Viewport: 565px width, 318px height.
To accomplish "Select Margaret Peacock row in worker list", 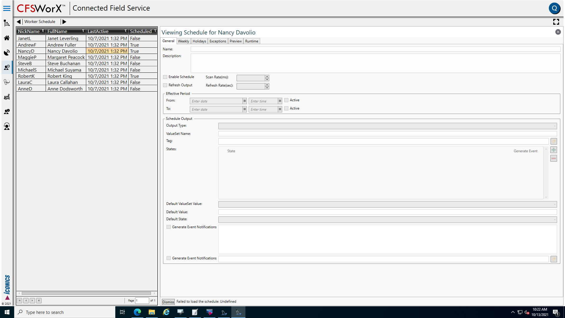I will [66, 57].
